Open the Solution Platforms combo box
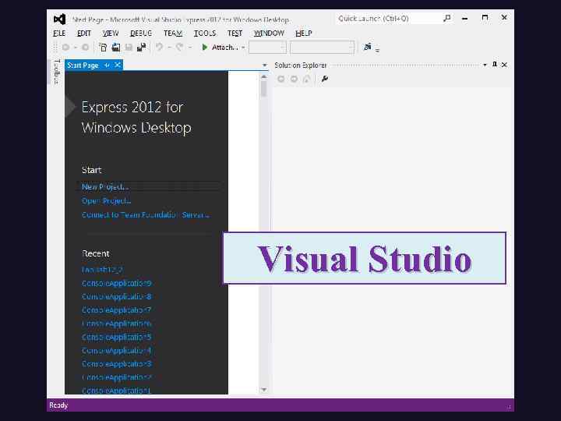561x421 pixels. (323, 48)
